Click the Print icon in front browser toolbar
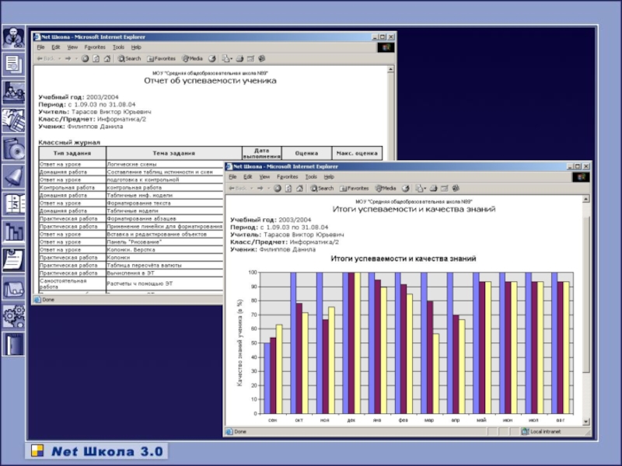Image resolution: width=622 pixels, height=466 pixels. (x=433, y=188)
